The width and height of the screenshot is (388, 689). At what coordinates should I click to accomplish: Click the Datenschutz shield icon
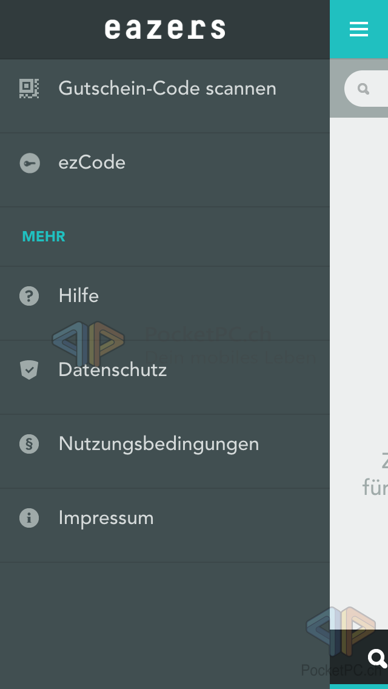point(29,370)
